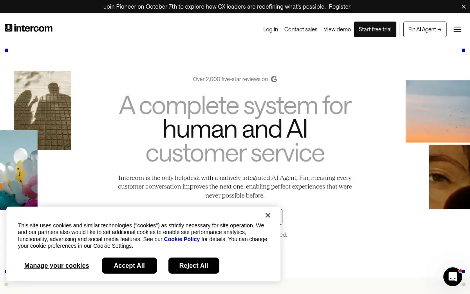This screenshot has width=470, height=294.
Task: Click Manage your cookies
Action: [x=57, y=266]
